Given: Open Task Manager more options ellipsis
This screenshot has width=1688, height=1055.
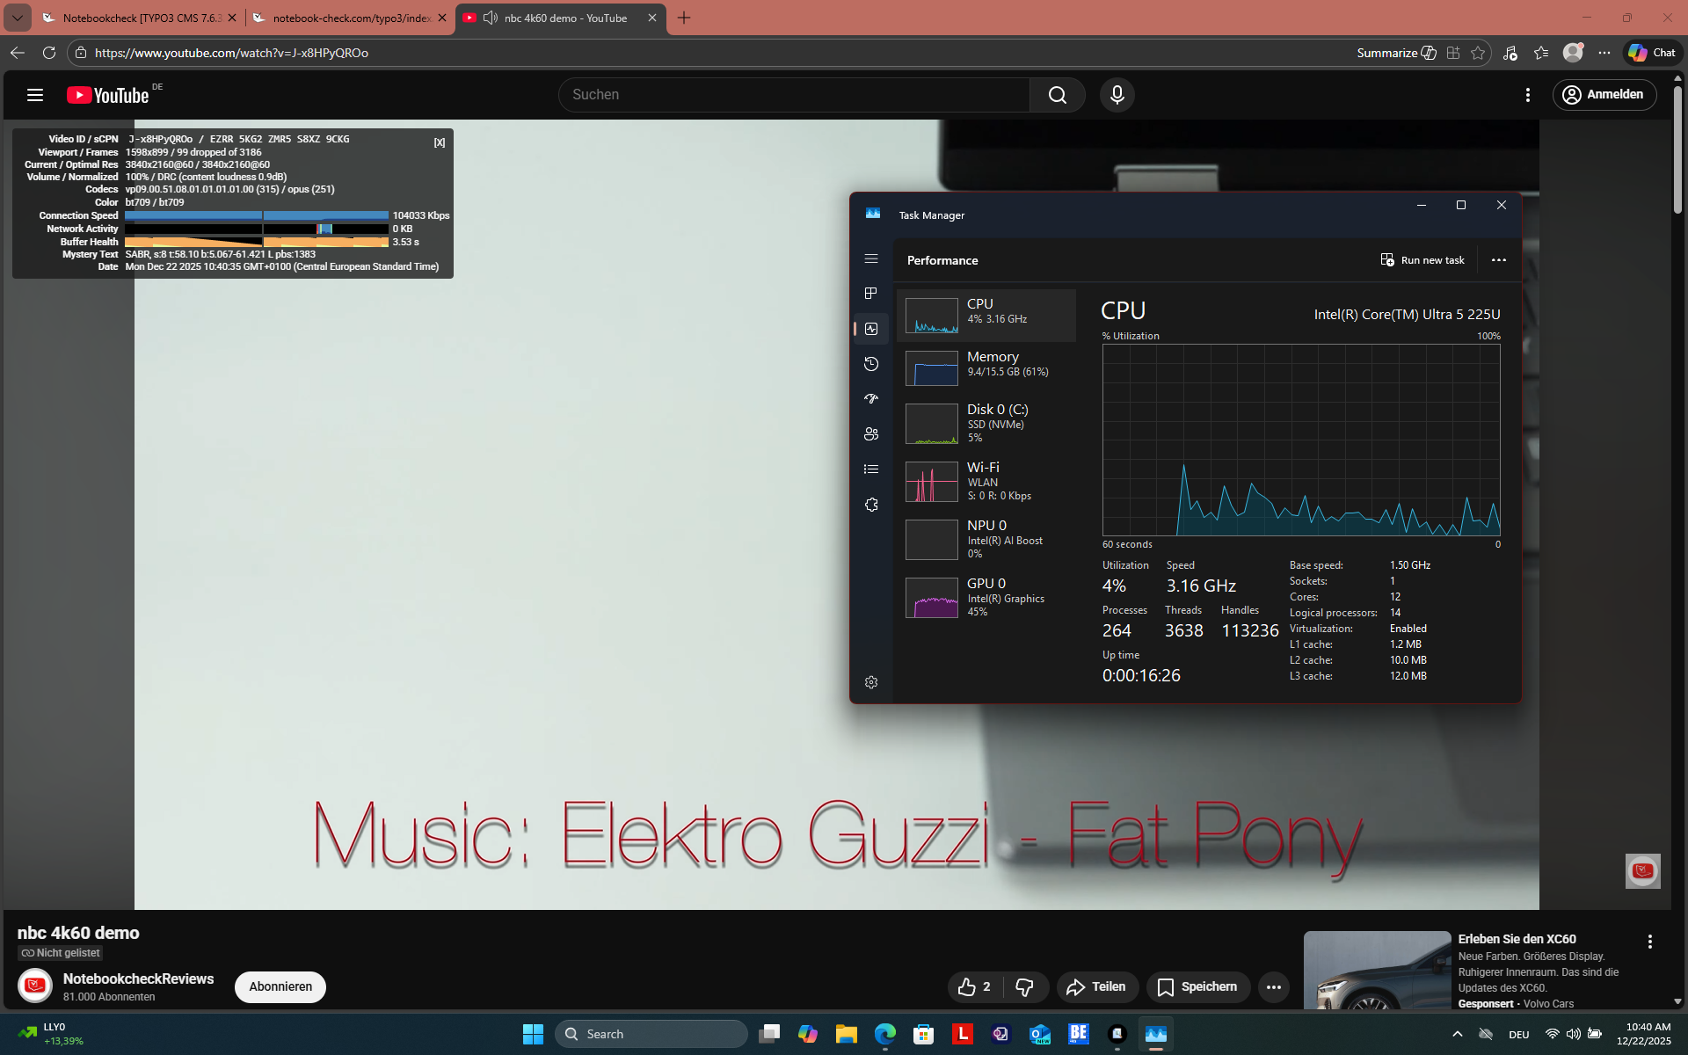Looking at the screenshot, I should click(x=1498, y=260).
